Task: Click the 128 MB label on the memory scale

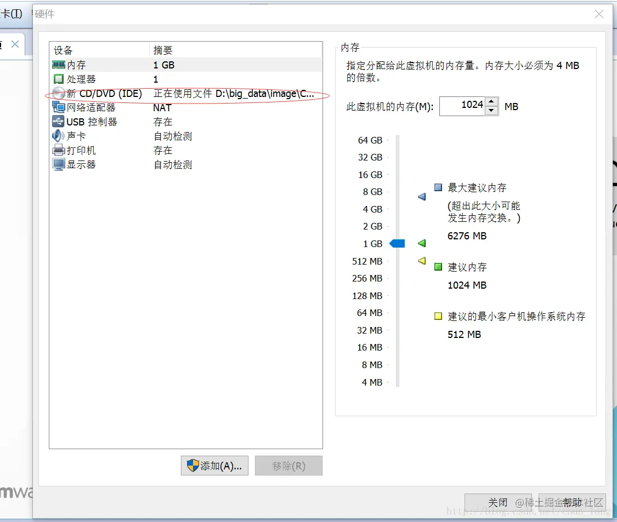Action: (x=367, y=296)
